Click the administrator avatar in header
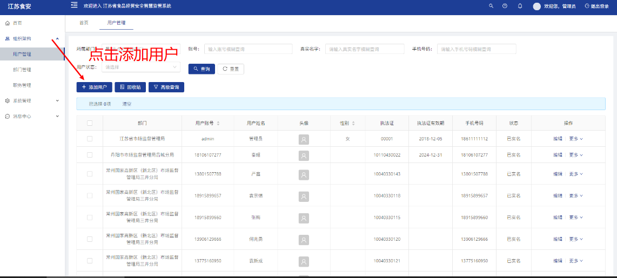Image resolution: width=617 pixels, height=278 pixels. (x=536, y=6)
